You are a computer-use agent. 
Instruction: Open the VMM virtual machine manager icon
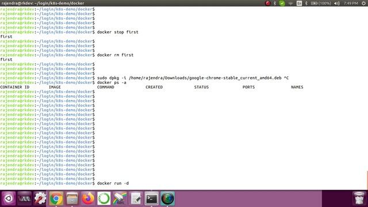[24, 198]
